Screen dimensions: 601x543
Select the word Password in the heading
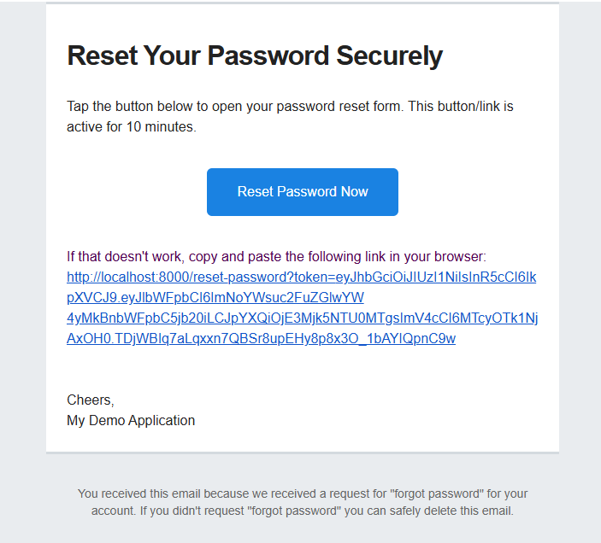click(x=268, y=55)
